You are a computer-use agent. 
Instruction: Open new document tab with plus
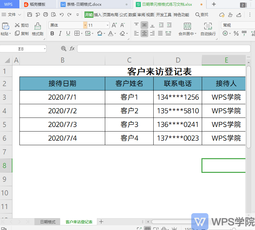(214, 4)
